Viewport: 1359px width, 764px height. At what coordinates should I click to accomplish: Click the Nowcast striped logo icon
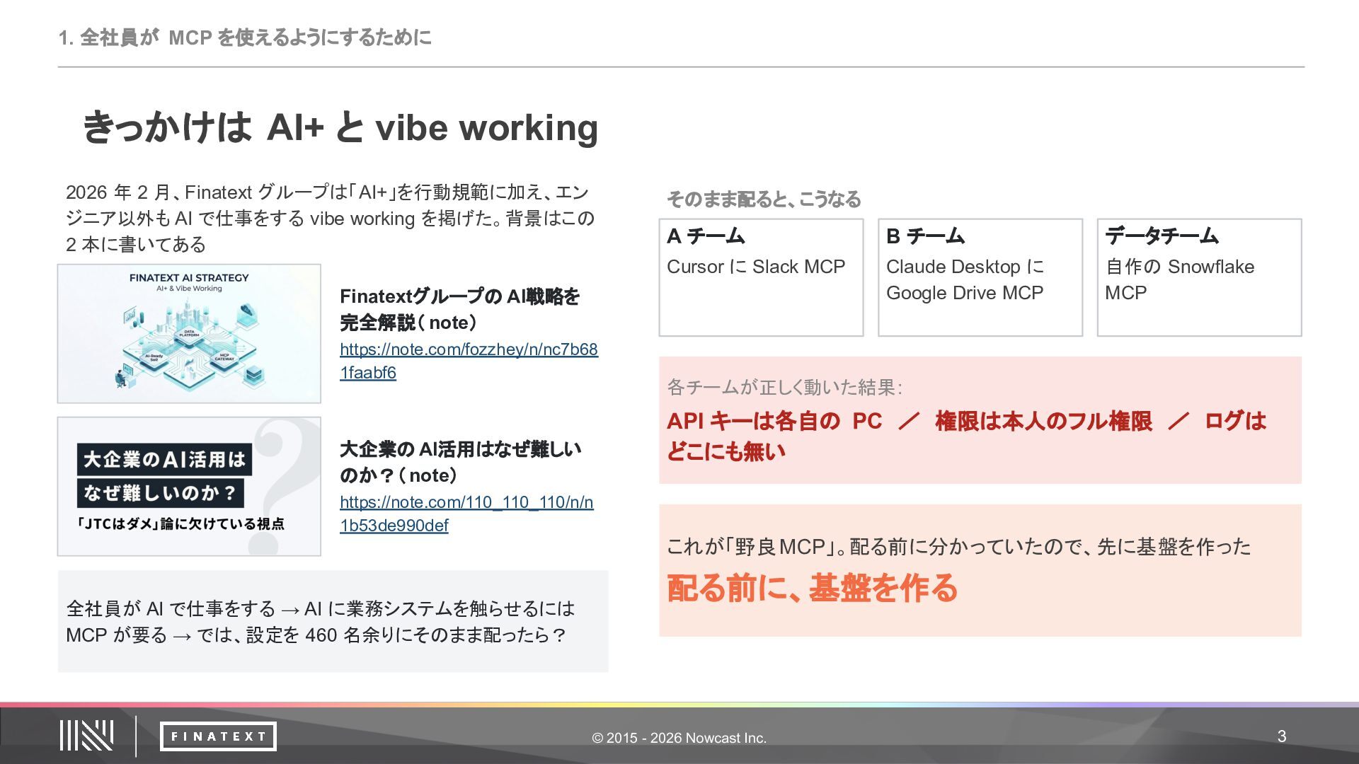[x=86, y=736]
